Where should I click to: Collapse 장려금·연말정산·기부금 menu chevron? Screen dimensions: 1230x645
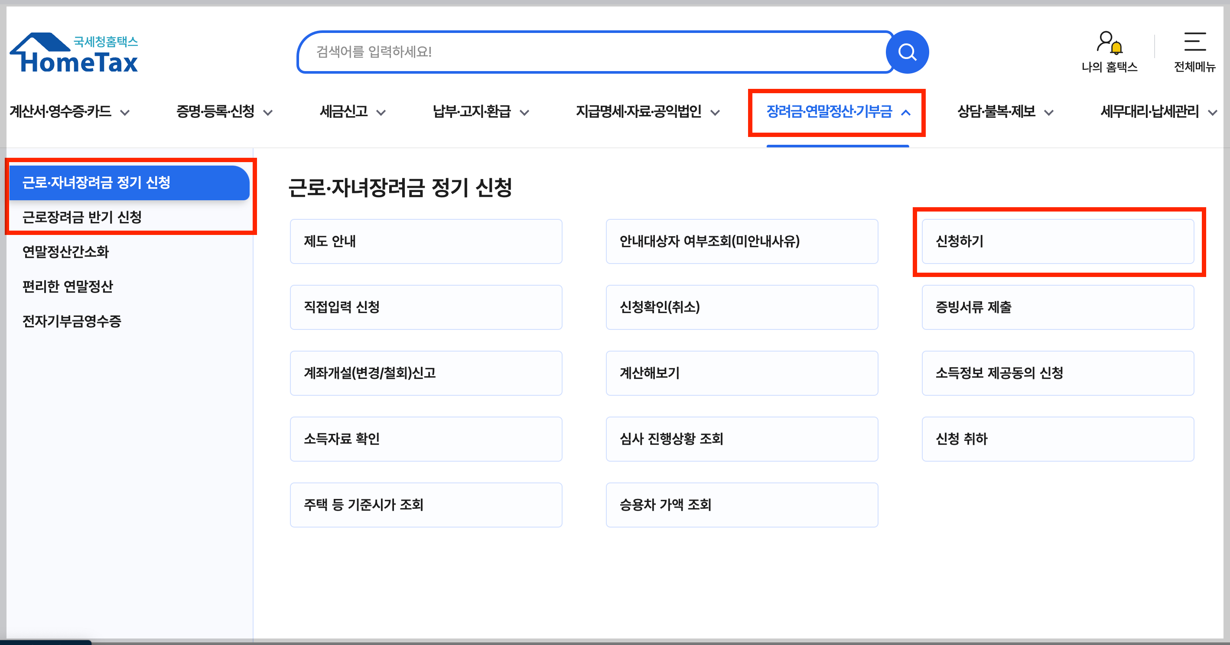point(906,113)
